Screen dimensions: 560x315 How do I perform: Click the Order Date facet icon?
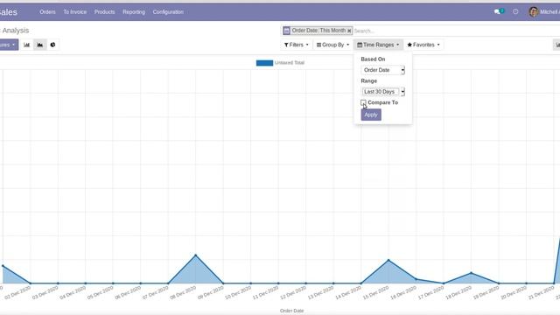[286, 31]
